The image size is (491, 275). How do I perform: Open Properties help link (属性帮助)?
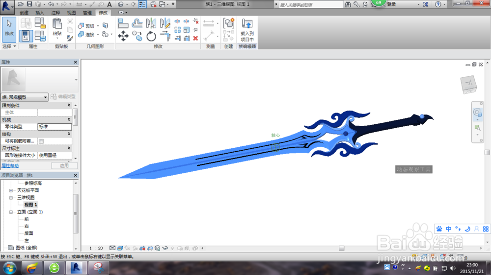(10, 166)
